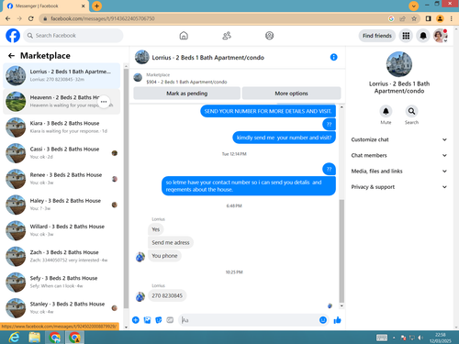Click the message '270 8230845'
The image size is (459, 344).
[167, 295]
